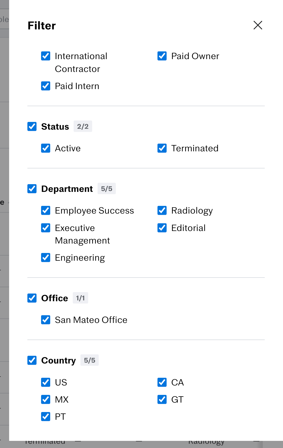283x448 pixels.
Task: Uncheck the MX country checkbox
Action: click(x=46, y=399)
